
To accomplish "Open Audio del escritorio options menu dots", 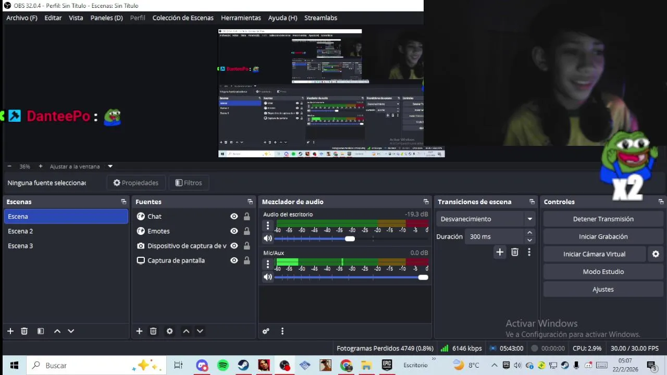I will point(268,226).
